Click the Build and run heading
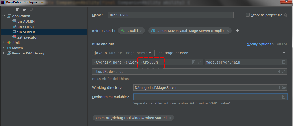The width and height of the screenshot is (293, 126). click(x=103, y=44)
